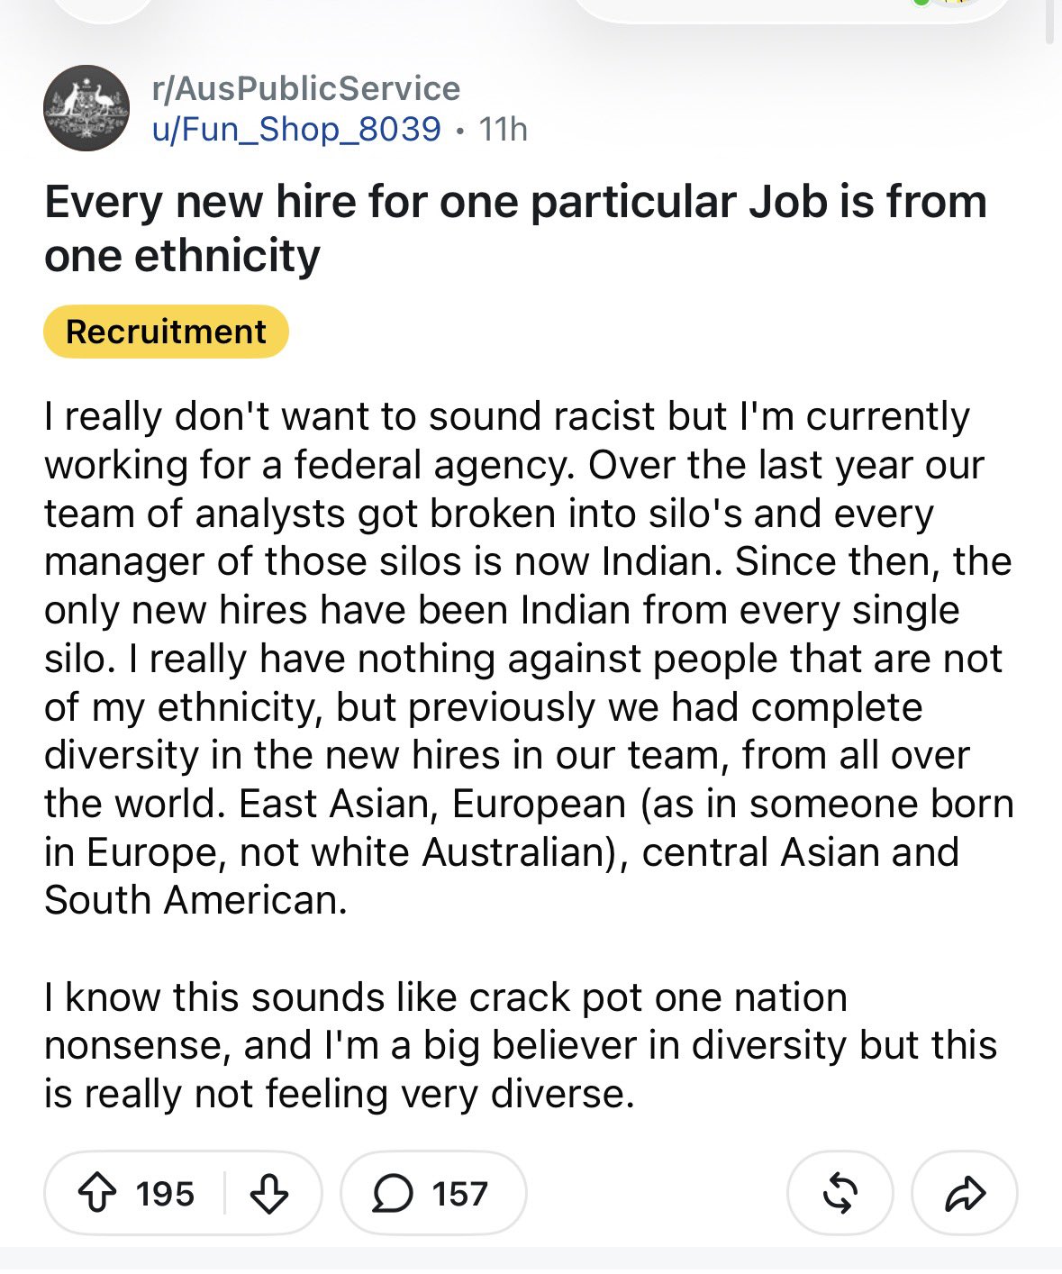Open comments via the speech bubble icon
This screenshot has width=1062, height=1274.
[x=393, y=1194]
